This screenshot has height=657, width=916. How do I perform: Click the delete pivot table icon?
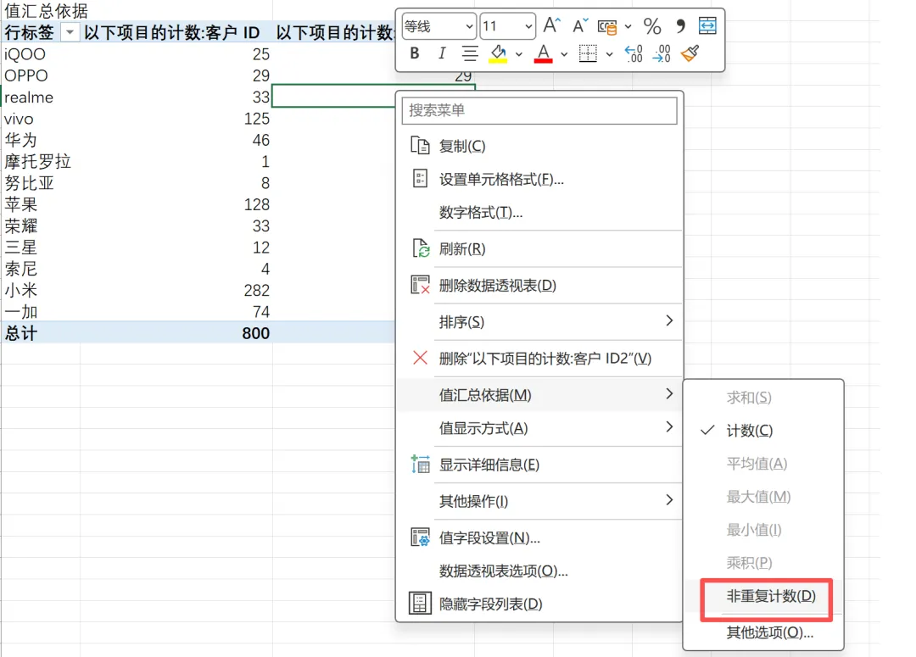420,285
